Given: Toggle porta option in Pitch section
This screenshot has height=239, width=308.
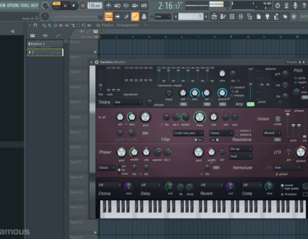Looking at the screenshot, I should (300, 78).
